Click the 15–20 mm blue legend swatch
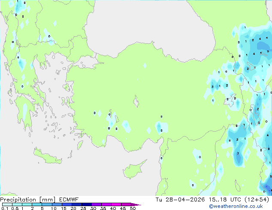The width and height of the screenshot is (272, 210). (66, 204)
